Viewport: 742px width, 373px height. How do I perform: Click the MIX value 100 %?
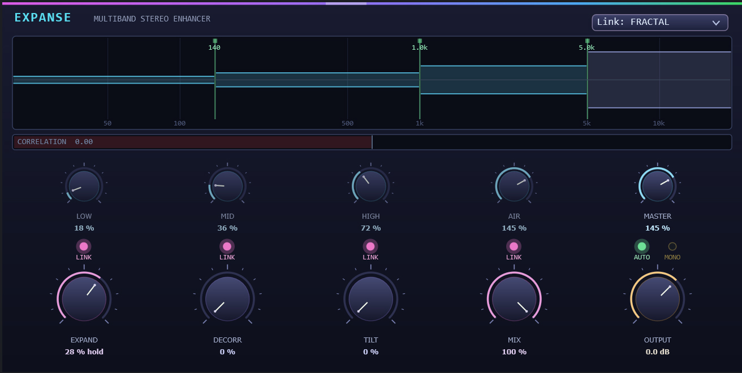(x=514, y=352)
